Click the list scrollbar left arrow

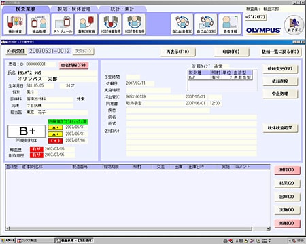tap(7, 229)
